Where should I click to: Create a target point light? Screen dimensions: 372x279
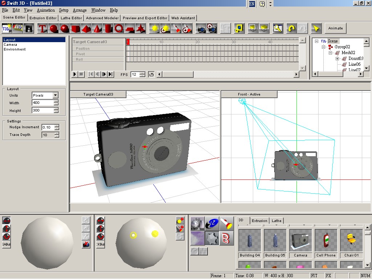coord(165,28)
